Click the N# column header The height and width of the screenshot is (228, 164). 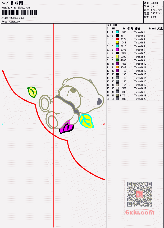[113, 29]
